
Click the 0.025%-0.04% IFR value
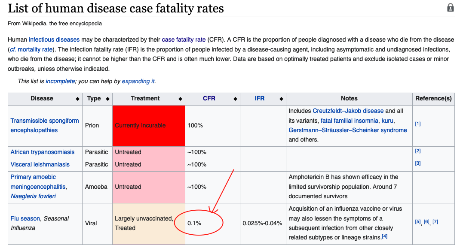tap(262, 223)
